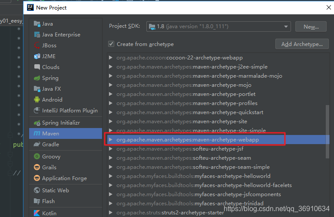Expand maven-archetype-portlet node

click(111, 94)
